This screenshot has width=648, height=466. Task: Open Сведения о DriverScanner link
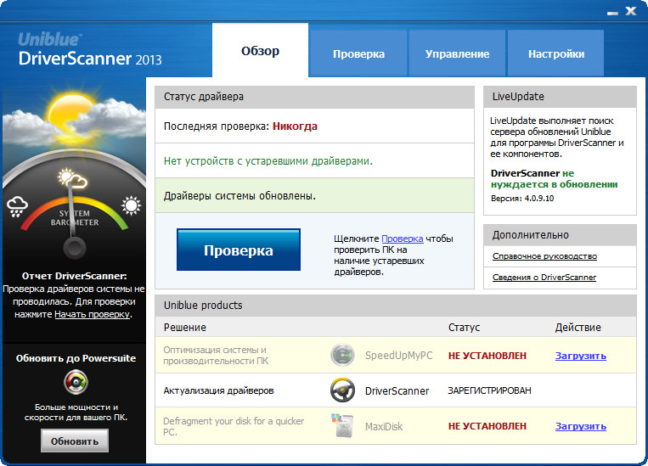pyautogui.click(x=544, y=277)
